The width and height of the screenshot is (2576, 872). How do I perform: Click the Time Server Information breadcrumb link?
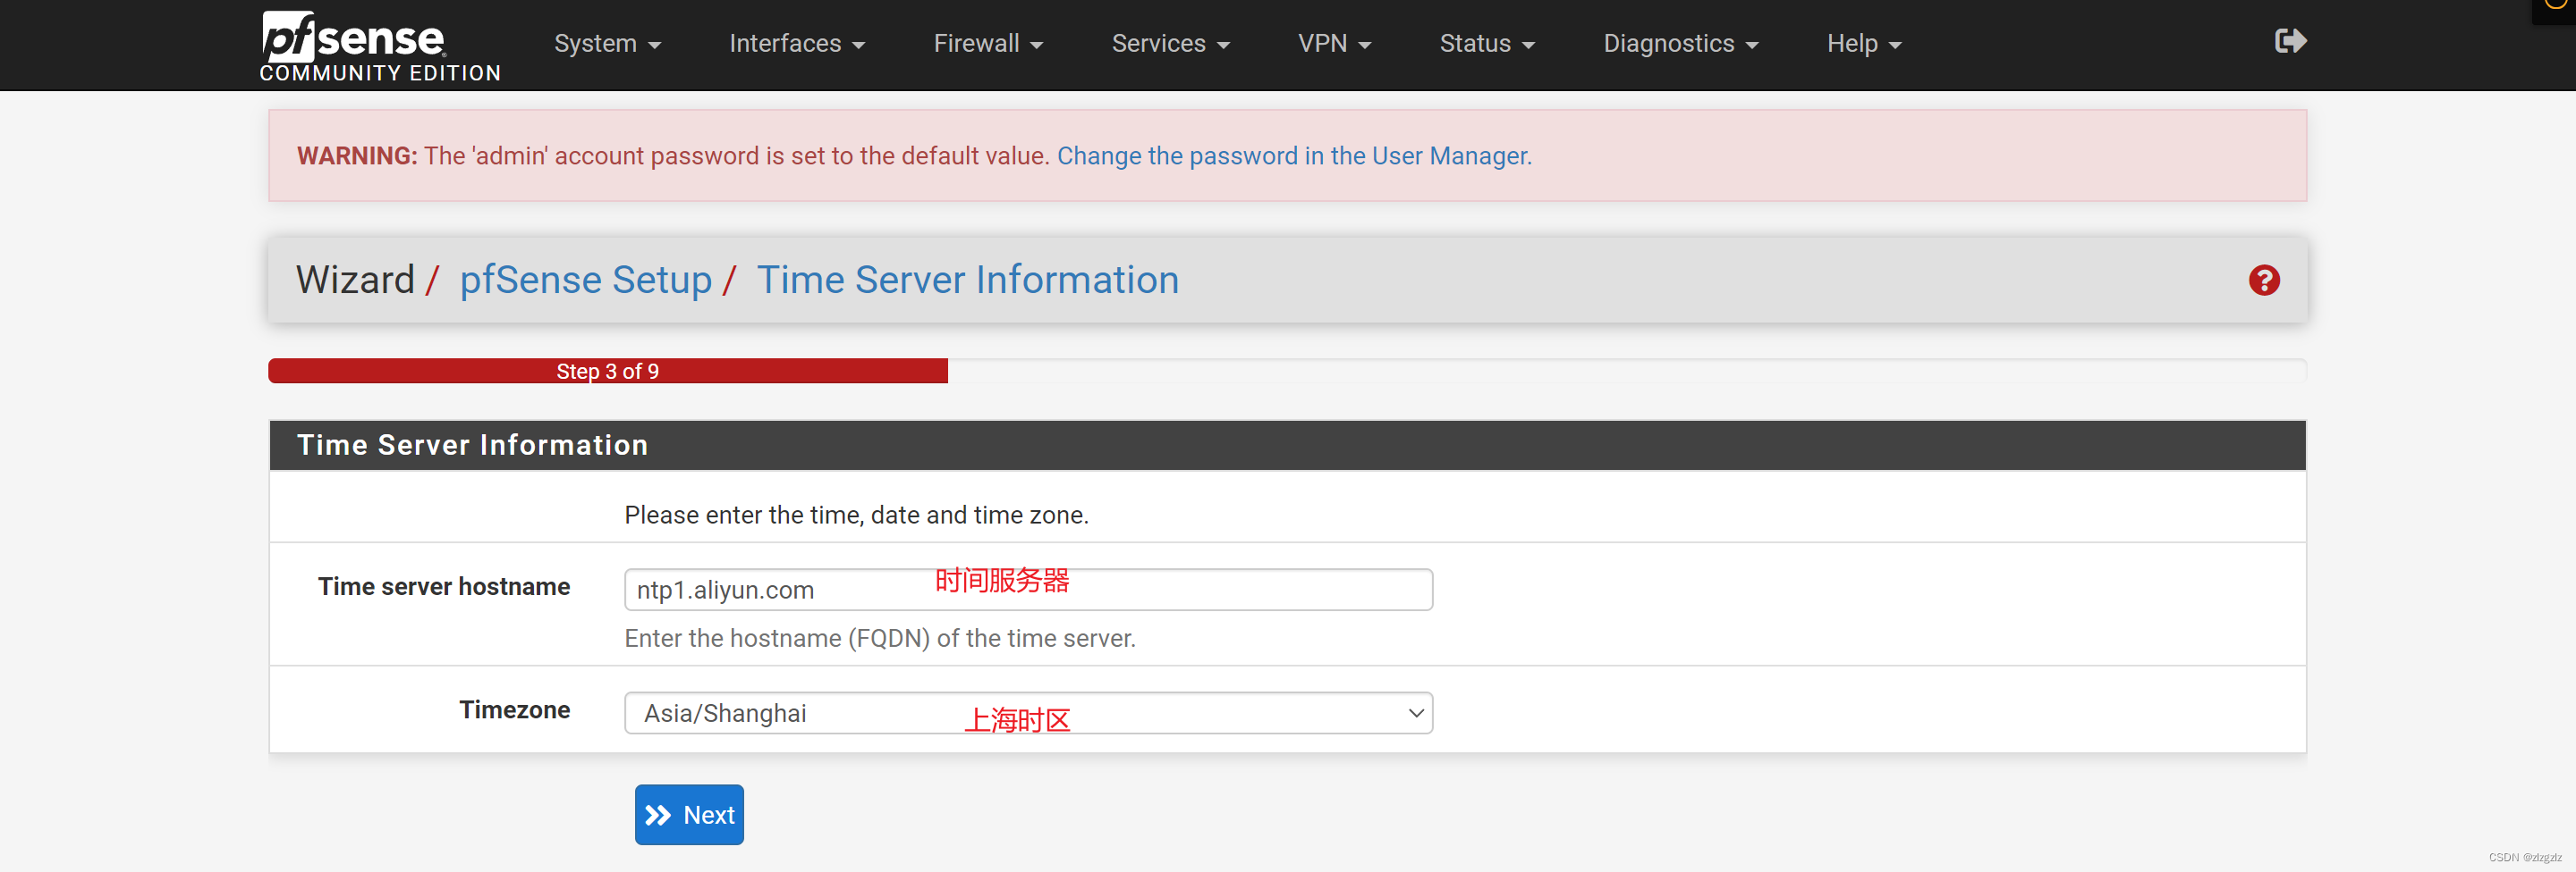click(967, 281)
